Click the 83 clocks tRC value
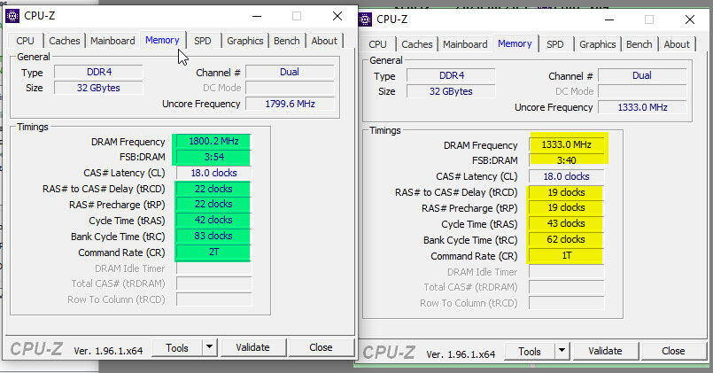The image size is (713, 373). point(213,237)
